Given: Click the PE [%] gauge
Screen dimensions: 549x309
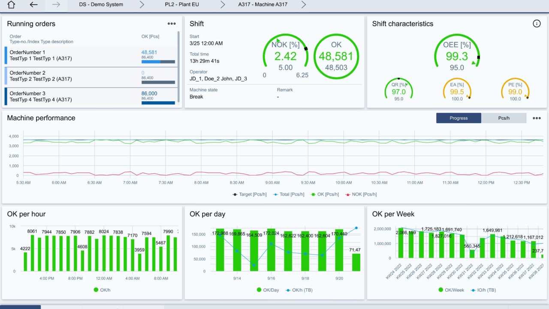Looking at the screenshot, I should pos(515,89).
